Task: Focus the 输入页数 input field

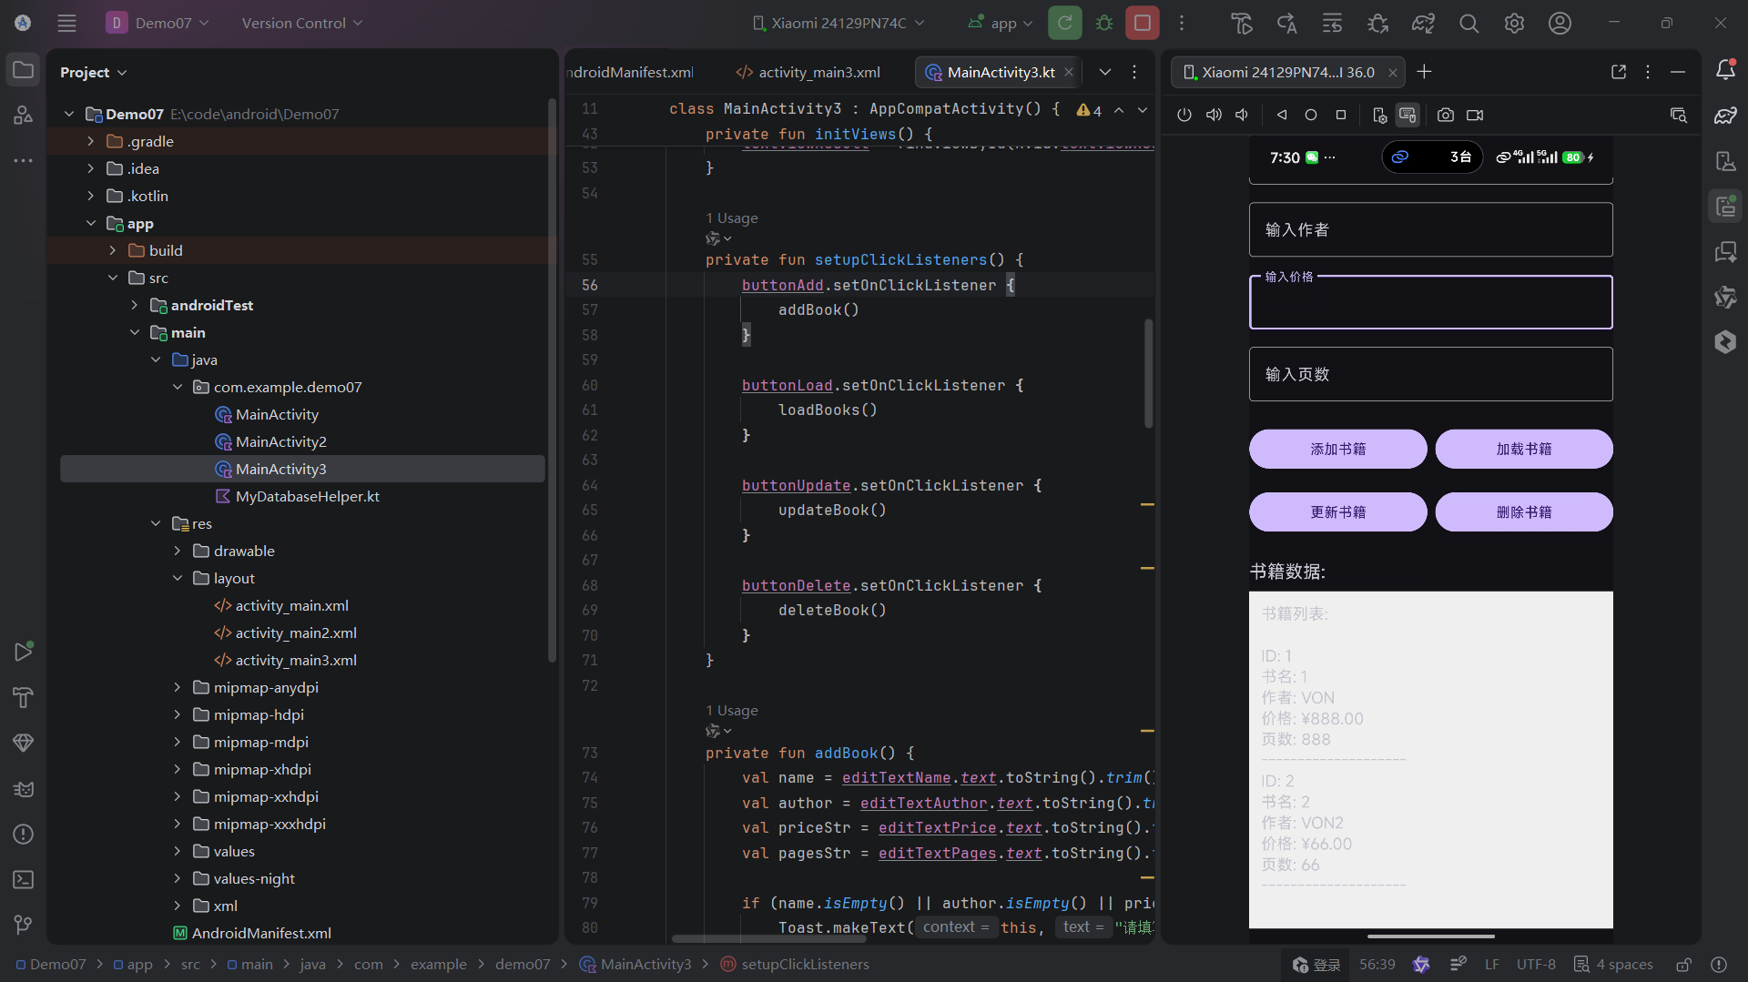Action: [x=1430, y=374]
